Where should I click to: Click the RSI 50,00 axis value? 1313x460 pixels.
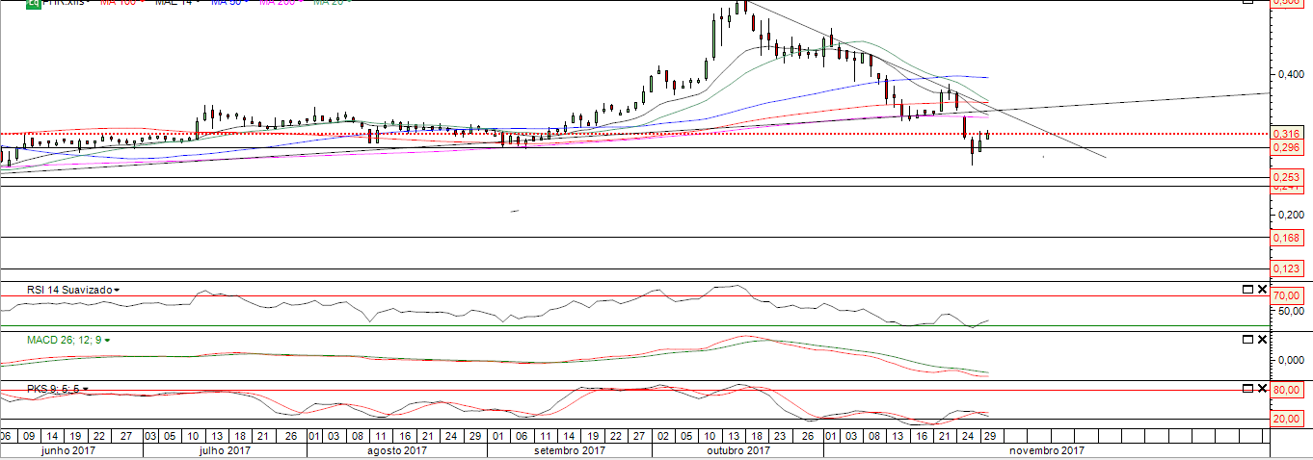click(x=1291, y=311)
